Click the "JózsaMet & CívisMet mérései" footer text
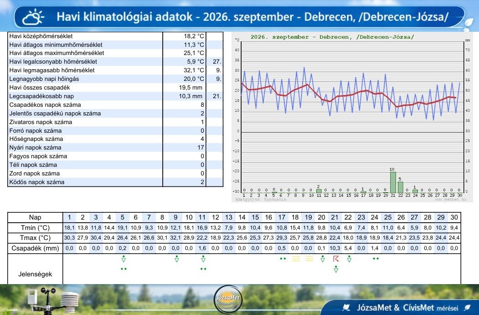The width and height of the screenshot is (479, 315). 407,308
